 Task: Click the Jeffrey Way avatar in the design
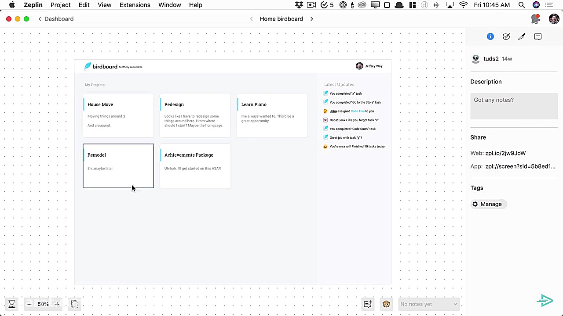click(x=359, y=66)
